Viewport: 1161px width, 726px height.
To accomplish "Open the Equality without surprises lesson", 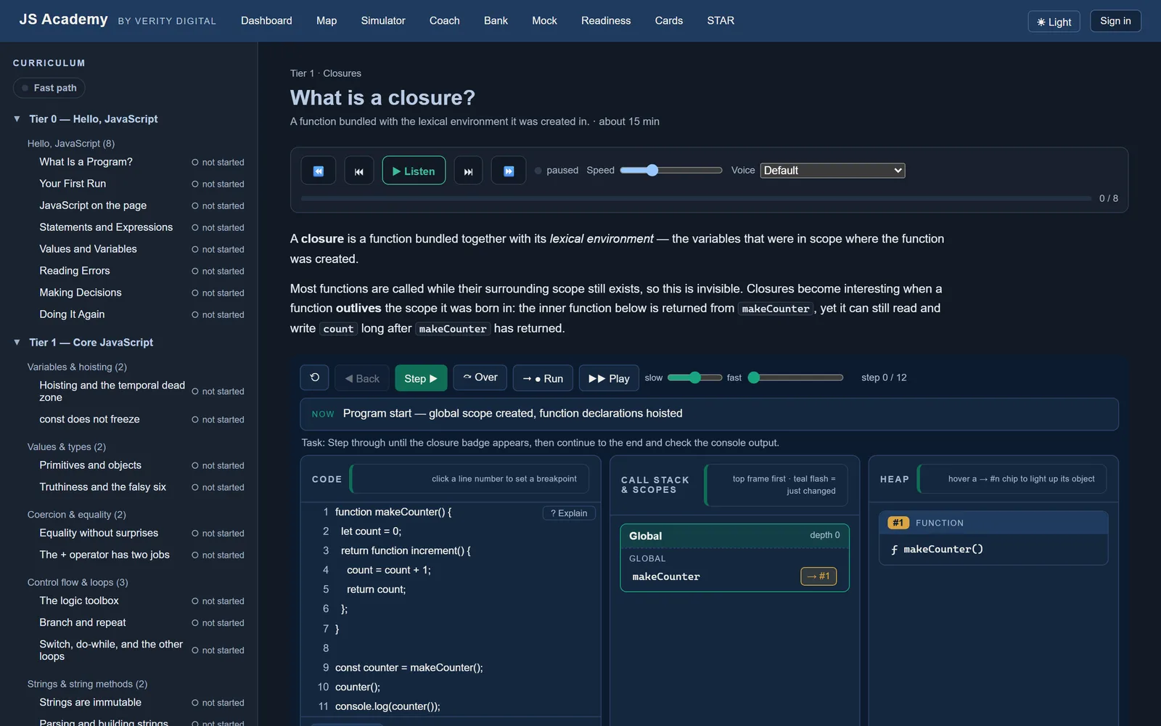I will (x=99, y=533).
